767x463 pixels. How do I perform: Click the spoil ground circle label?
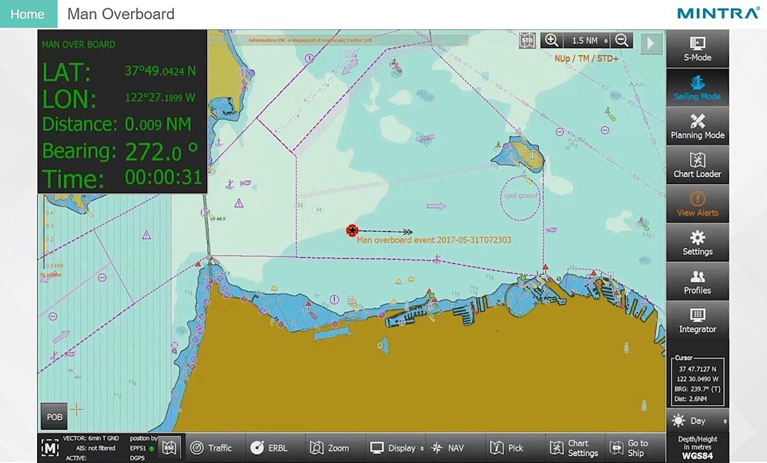pos(521,196)
